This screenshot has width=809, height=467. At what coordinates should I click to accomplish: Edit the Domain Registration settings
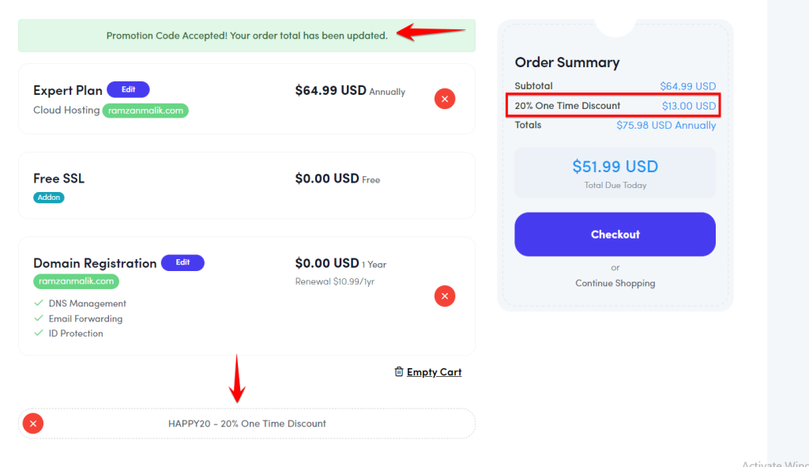[x=182, y=262]
